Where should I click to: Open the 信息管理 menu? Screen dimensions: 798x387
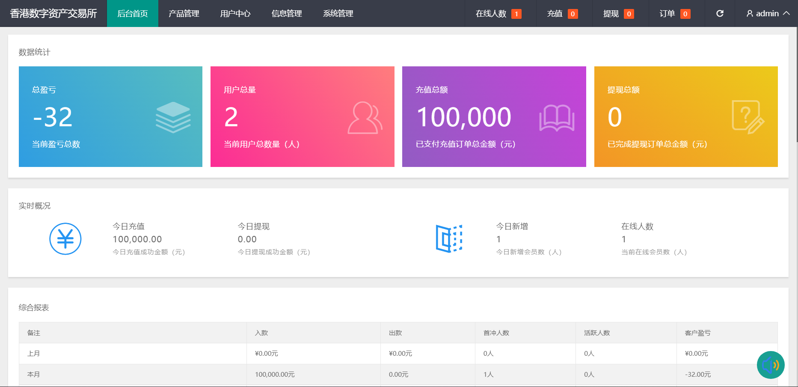coord(287,13)
